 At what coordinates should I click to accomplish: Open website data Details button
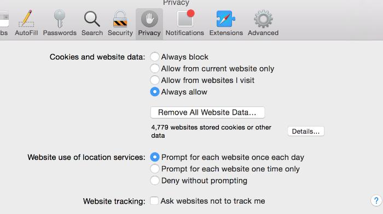click(306, 132)
